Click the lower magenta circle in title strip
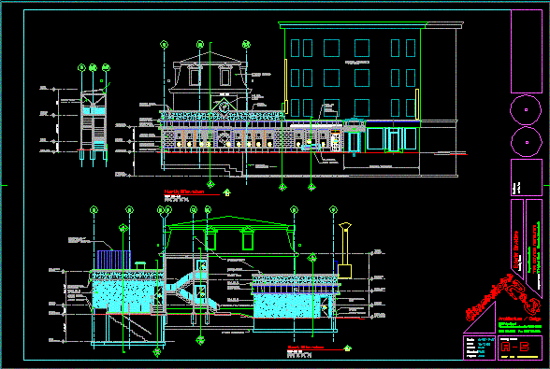This screenshot has height=369, width=550. pyautogui.click(x=526, y=142)
